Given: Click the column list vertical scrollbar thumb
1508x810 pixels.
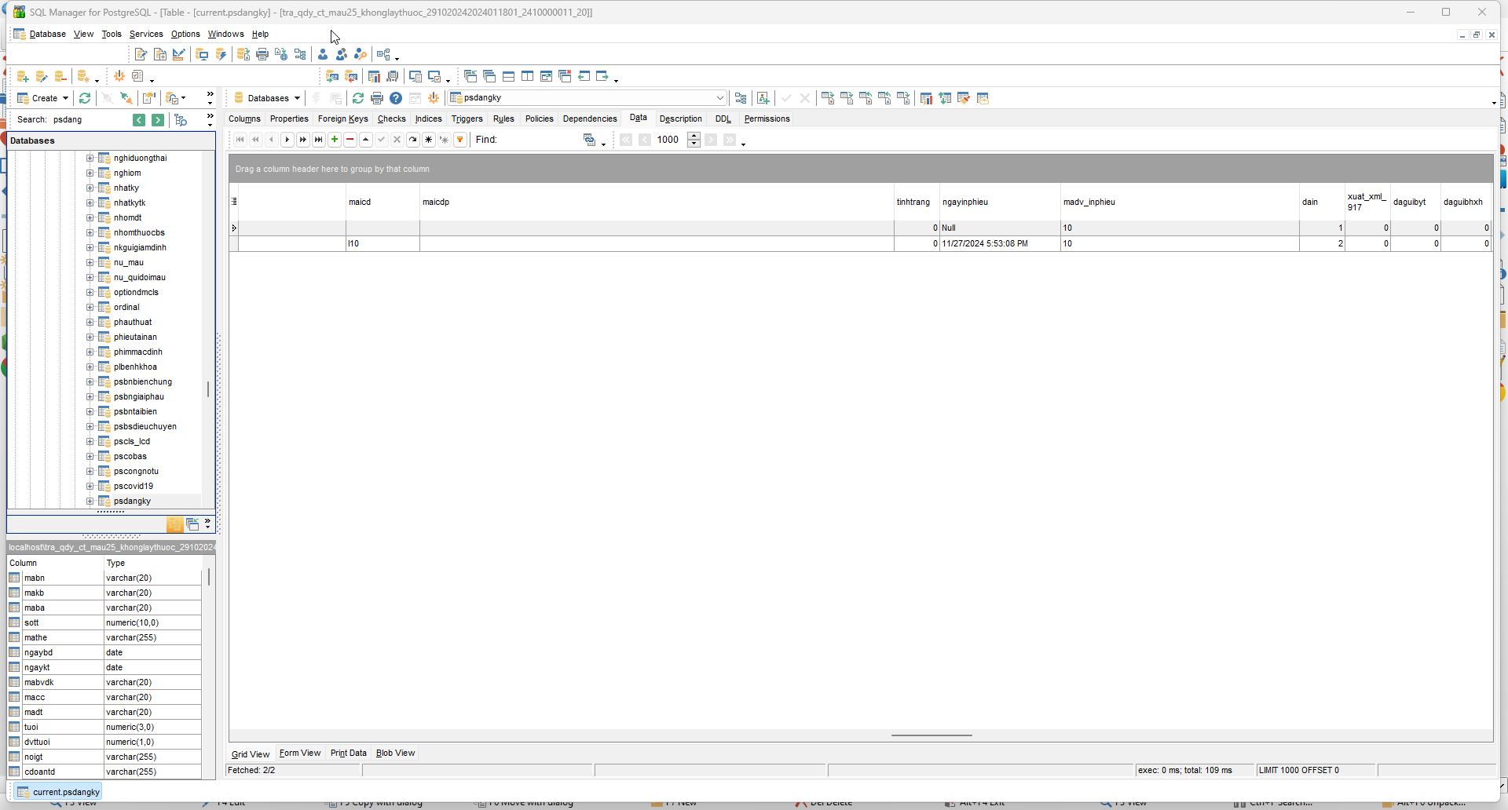Looking at the screenshot, I should click(209, 578).
